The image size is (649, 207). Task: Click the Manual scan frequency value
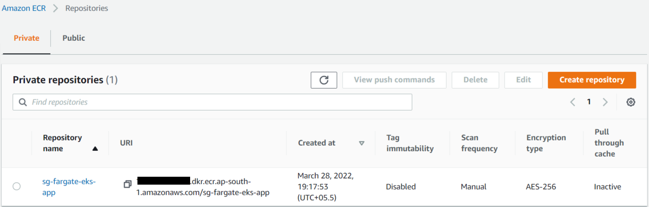473,187
